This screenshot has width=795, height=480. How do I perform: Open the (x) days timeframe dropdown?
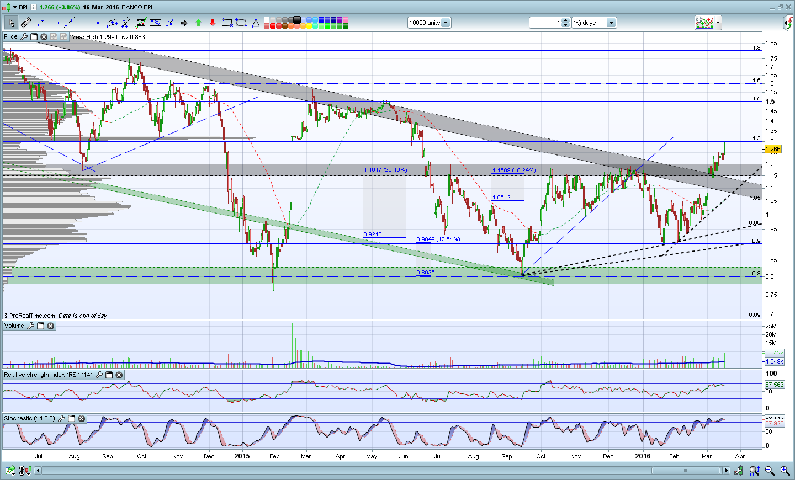pos(611,23)
